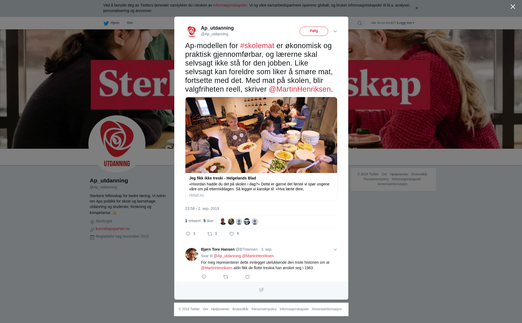The width and height of the screenshot is (522, 323).
Task: Like Bjørn Tore Hansen's reply
Action: click(247, 277)
